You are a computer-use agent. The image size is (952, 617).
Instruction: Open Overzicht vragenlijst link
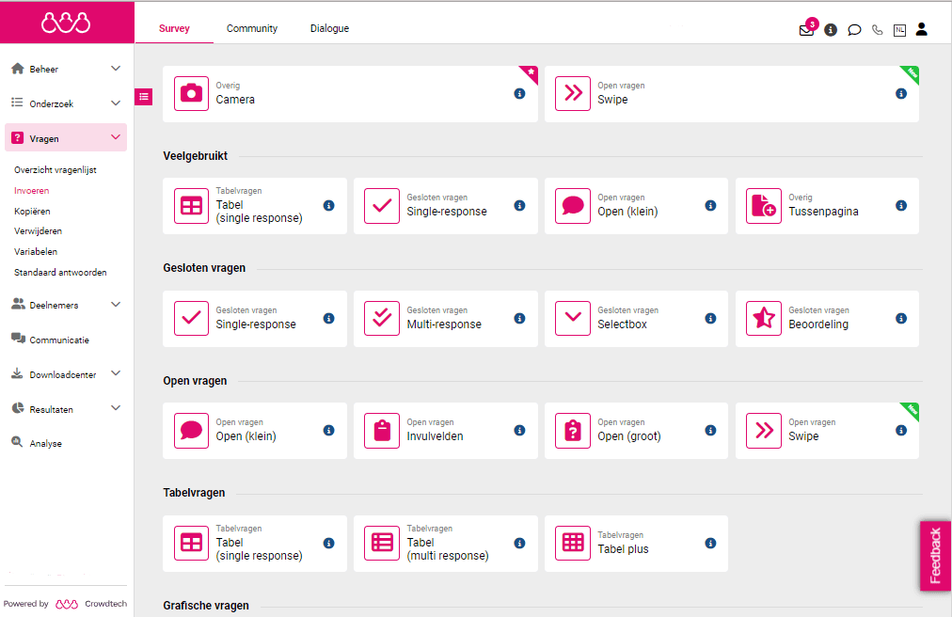(56, 170)
